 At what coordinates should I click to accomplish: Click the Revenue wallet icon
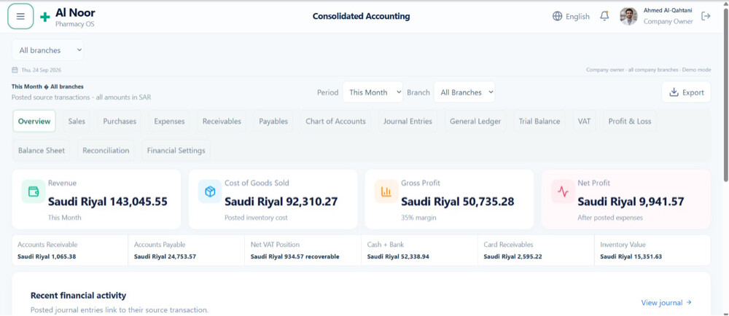click(34, 191)
